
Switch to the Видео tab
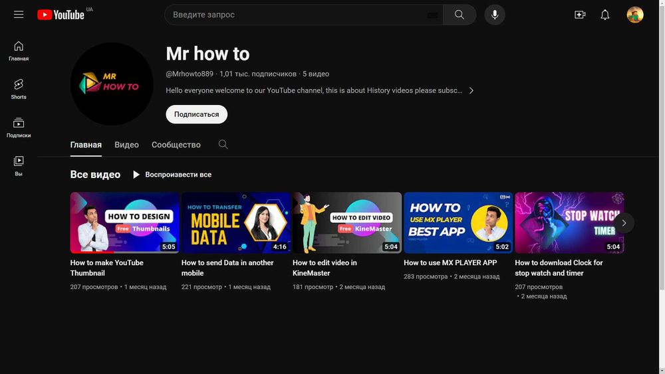click(126, 145)
